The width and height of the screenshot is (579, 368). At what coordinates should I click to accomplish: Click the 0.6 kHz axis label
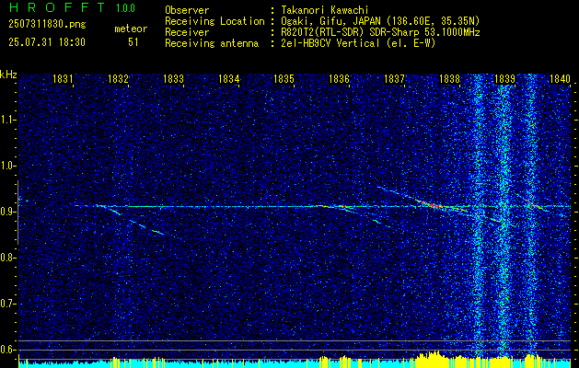tap(7, 350)
